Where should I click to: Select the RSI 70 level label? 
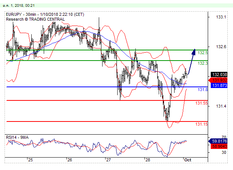point(224,137)
